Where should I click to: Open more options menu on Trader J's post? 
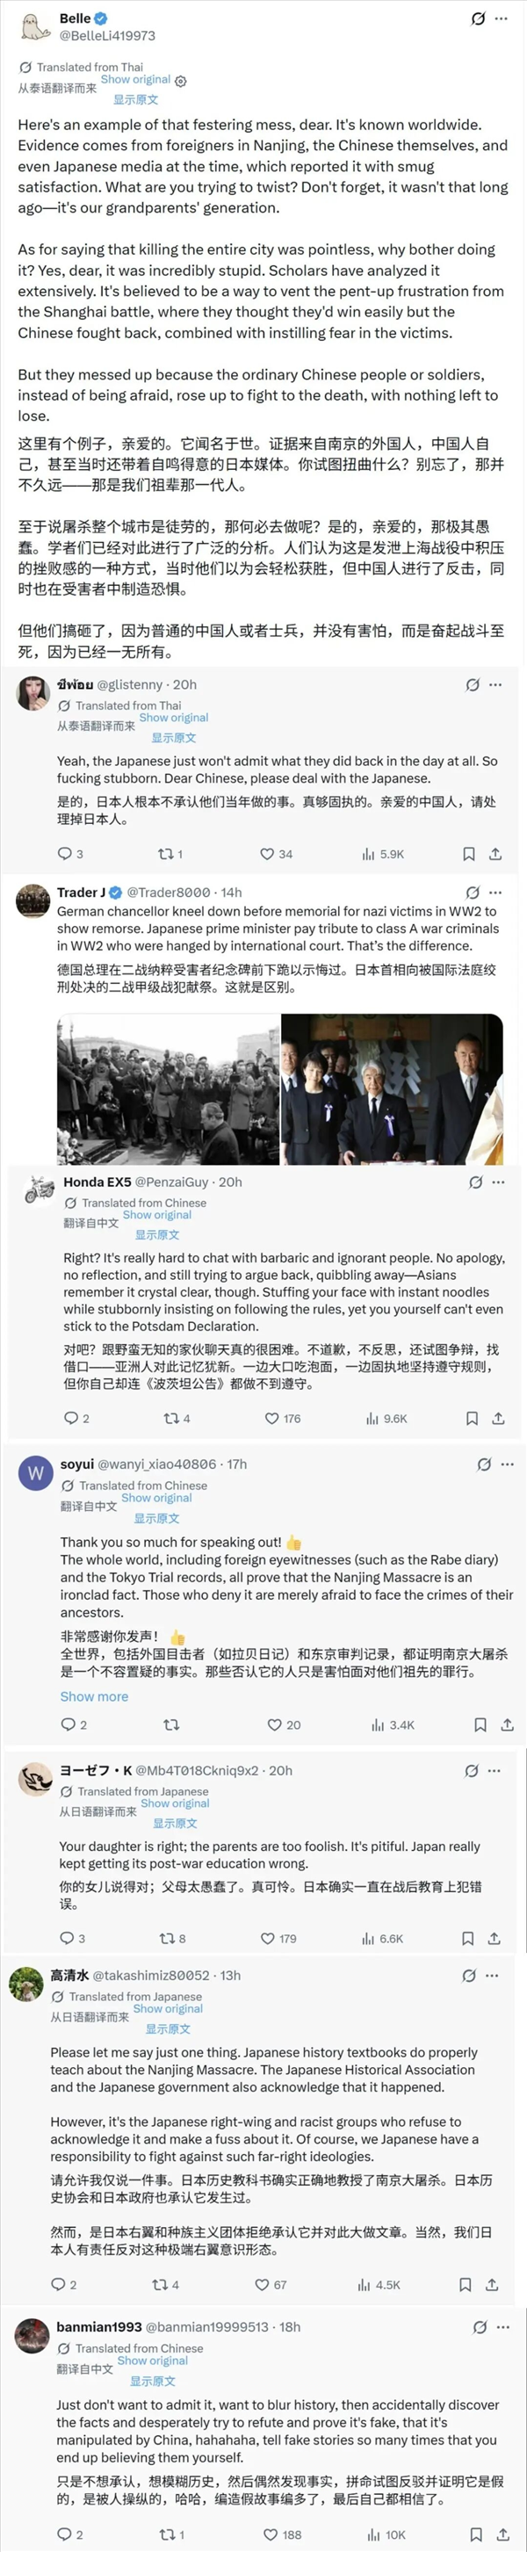pos(495,893)
